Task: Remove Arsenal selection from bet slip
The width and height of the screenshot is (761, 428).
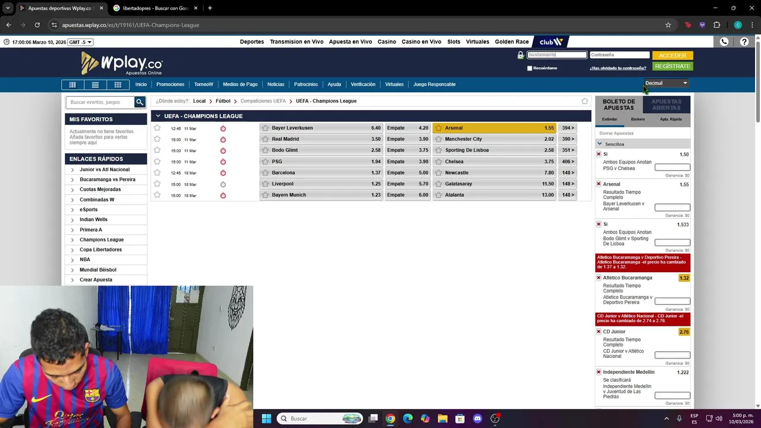Action: (599, 184)
